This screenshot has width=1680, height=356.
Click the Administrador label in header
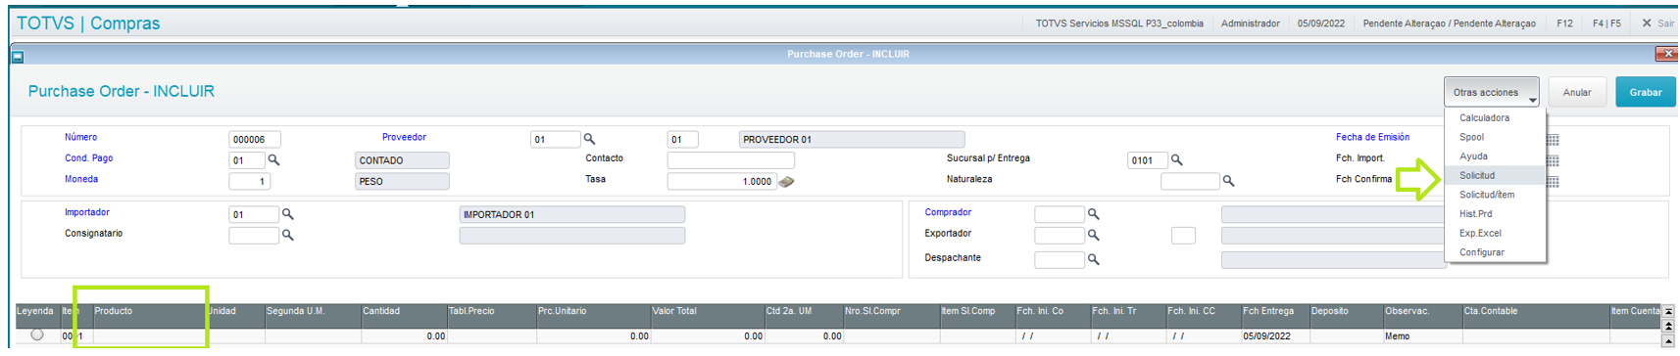tap(1251, 23)
